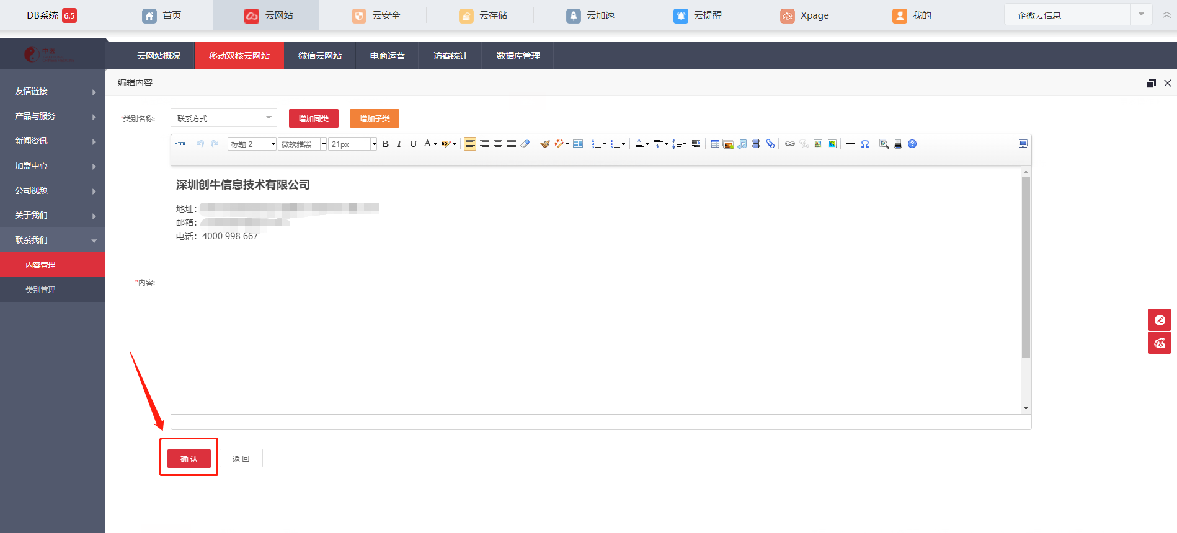This screenshot has width=1177, height=533.
Task: Switch to the 数据库管理 tab
Action: pyautogui.click(x=518, y=56)
